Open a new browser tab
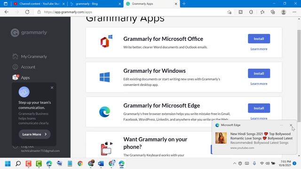301x169 pixels. [x=184, y=4]
